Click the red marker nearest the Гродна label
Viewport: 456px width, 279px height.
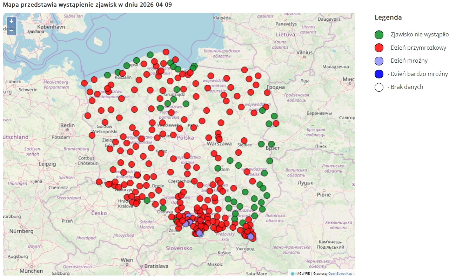point(267,92)
